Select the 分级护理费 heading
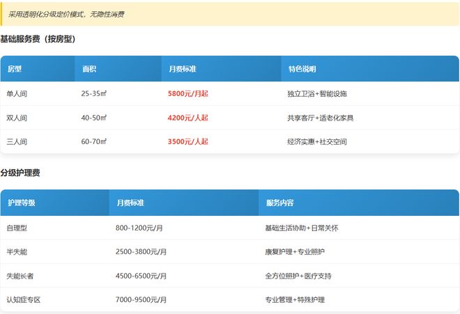The image size is (460, 314). pos(20,173)
